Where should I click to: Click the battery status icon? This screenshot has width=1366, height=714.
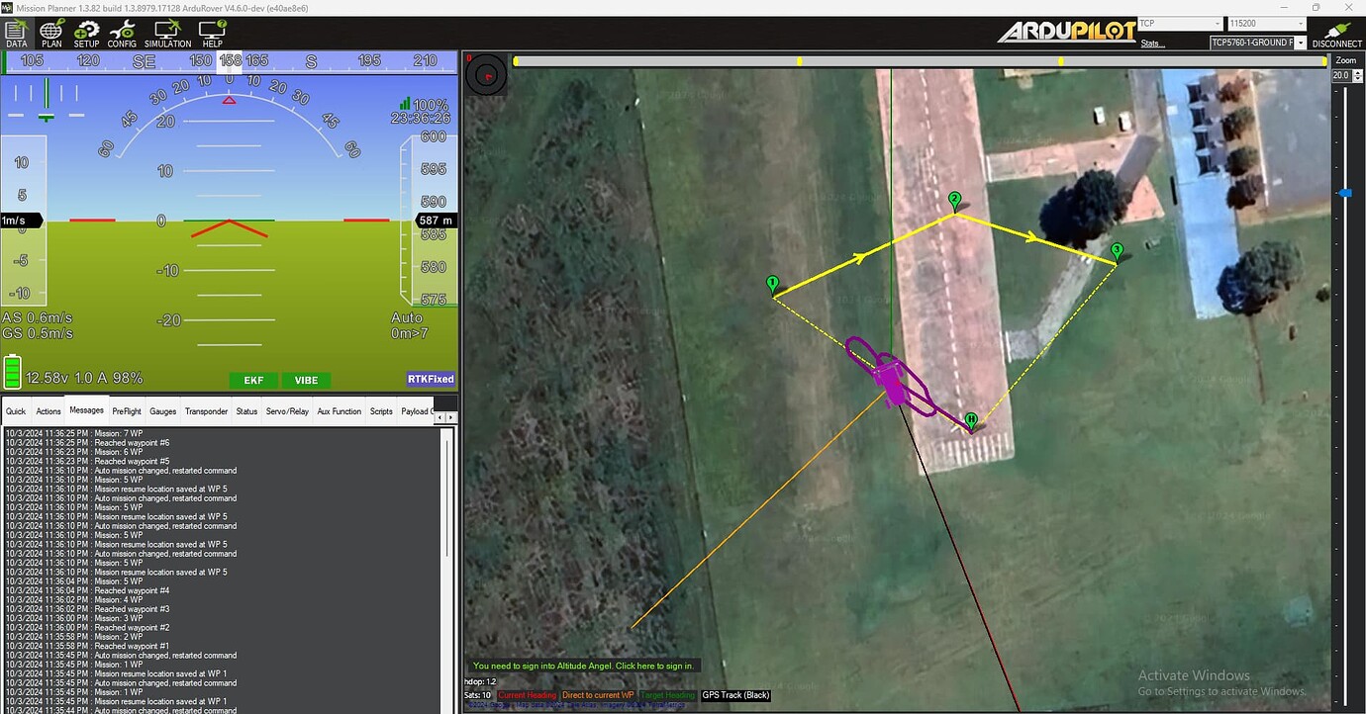click(x=12, y=373)
